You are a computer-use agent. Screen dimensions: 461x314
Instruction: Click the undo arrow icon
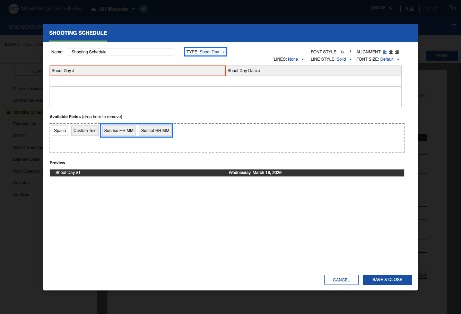427,9
